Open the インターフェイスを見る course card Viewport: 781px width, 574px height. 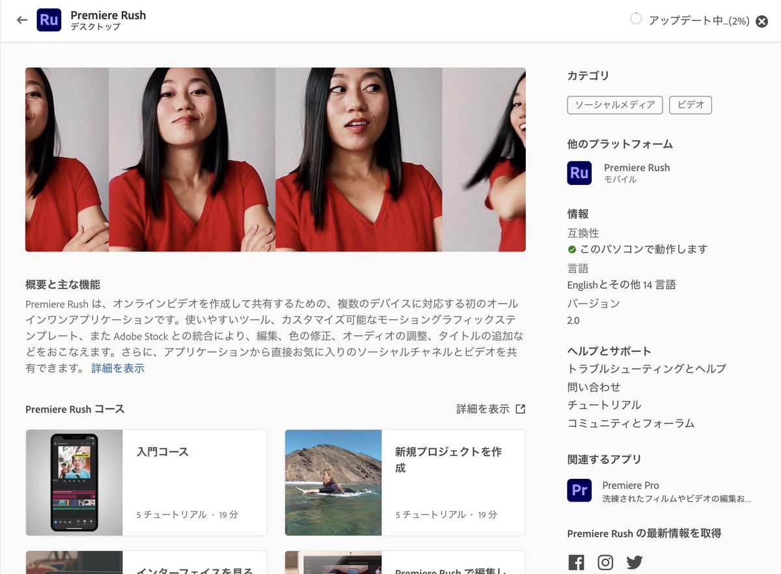[x=146, y=562]
